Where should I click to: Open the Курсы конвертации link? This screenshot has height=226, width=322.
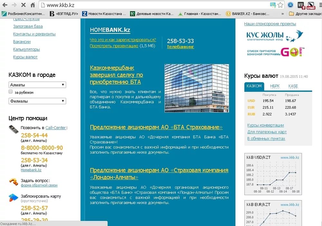click(x=266, y=125)
